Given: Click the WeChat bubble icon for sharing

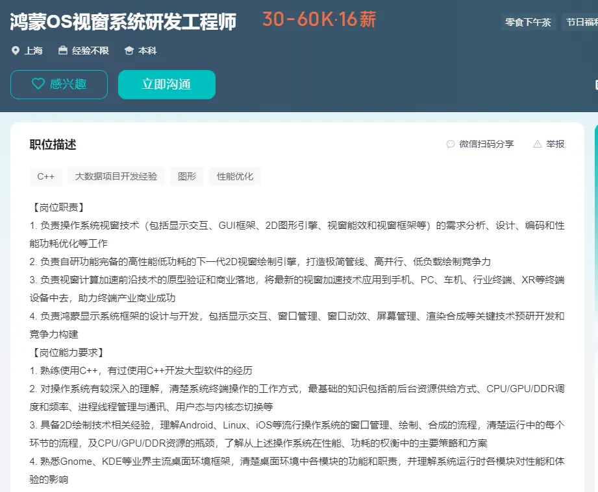Looking at the screenshot, I should pos(451,144).
